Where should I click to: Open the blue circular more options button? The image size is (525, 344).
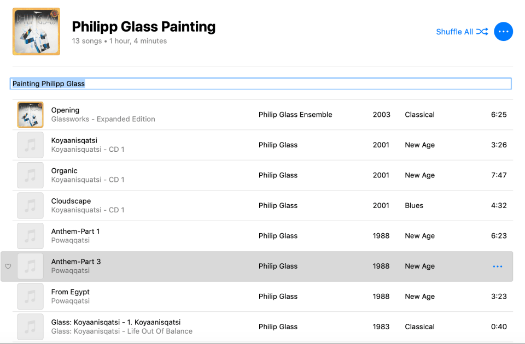pyautogui.click(x=503, y=32)
